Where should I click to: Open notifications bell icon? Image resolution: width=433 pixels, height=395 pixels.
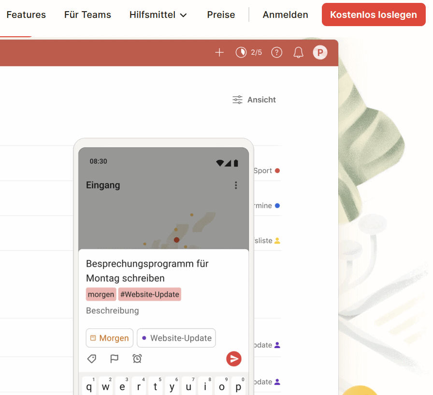pos(298,52)
